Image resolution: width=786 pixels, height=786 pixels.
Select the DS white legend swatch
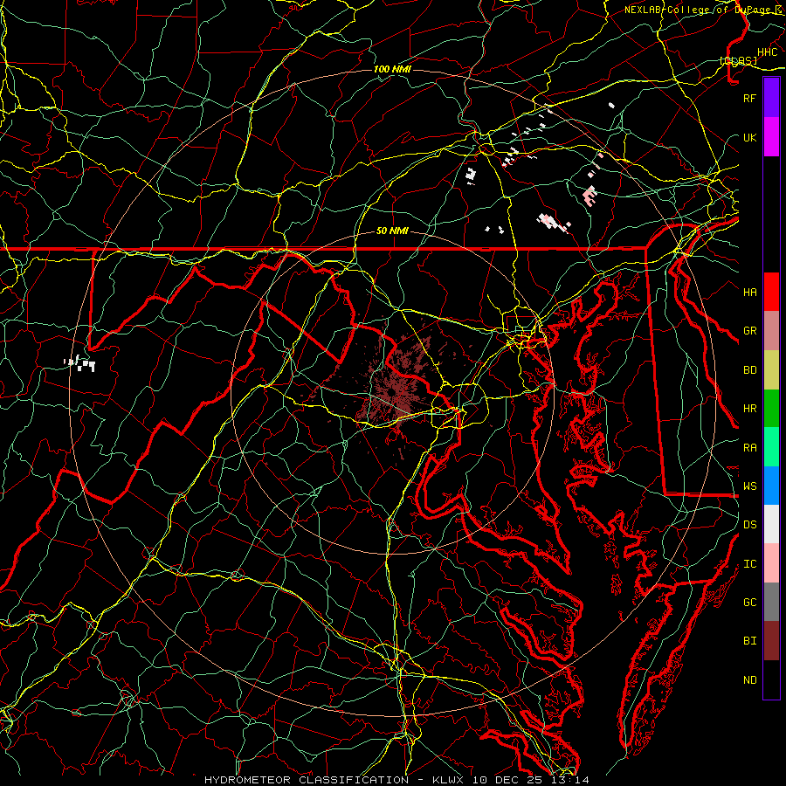[x=771, y=524]
